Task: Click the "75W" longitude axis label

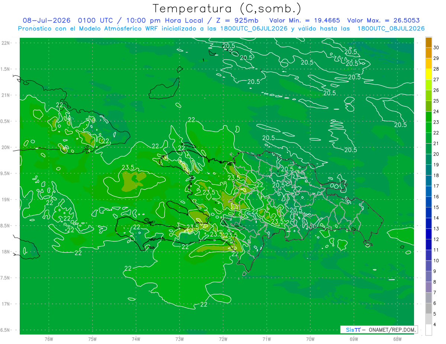Action: [x=93, y=339]
